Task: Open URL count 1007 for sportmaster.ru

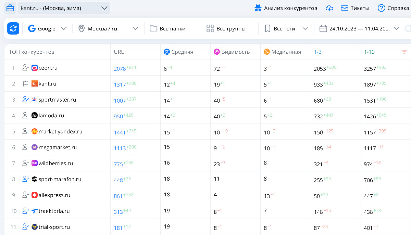Action: (x=120, y=101)
